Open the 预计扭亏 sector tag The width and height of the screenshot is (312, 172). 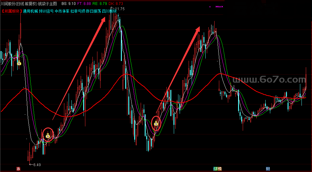tap(46, 11)
